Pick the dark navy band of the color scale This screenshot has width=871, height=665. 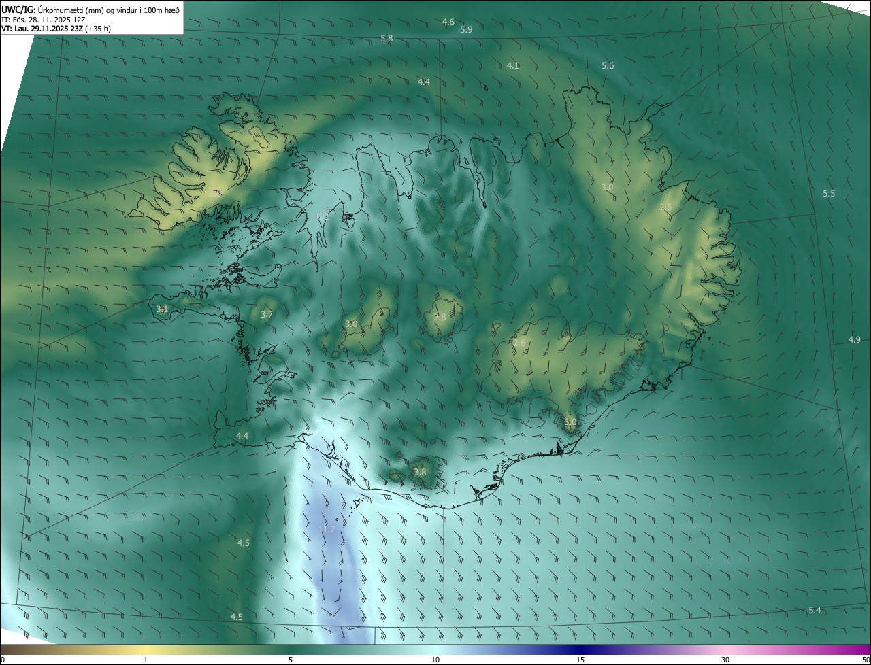click(x=580, y=649)
